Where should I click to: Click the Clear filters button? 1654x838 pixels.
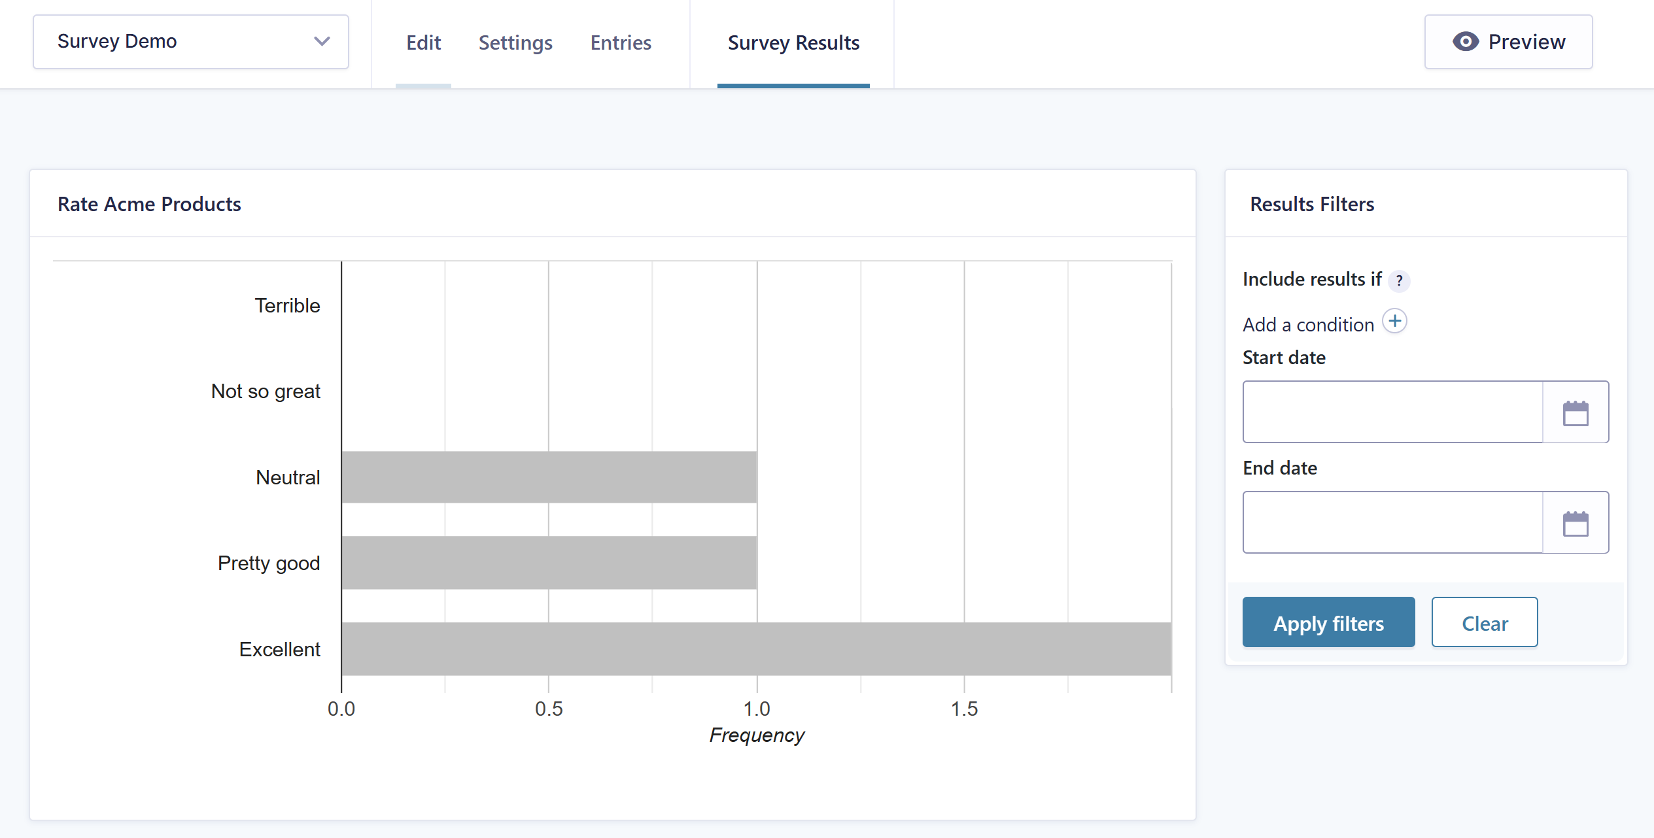pyautogui.click(x=1484, y=623)
